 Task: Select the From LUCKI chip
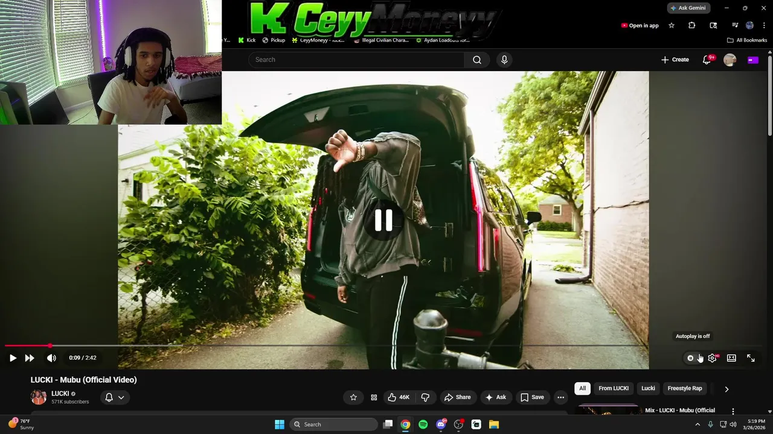[x=614, y=388]
